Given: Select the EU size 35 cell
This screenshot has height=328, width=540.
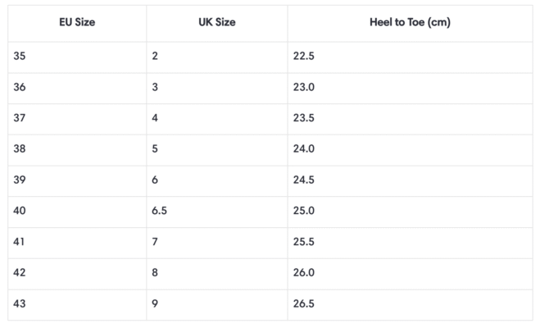Looking at the screenshot, I should point(21,56).
